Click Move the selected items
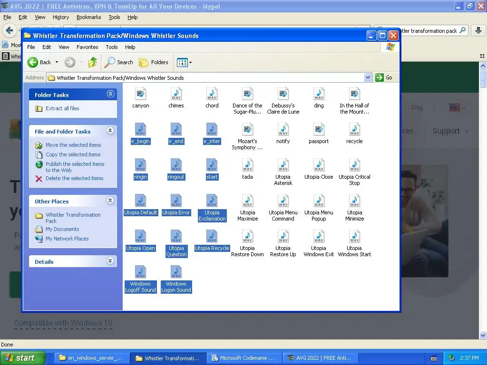Screen dimensions: 487x365 (x=73, y=145)
